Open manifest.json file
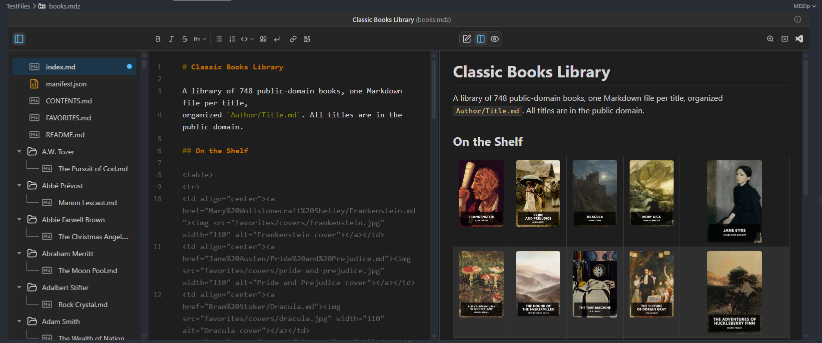 click(x=74, y=84)
